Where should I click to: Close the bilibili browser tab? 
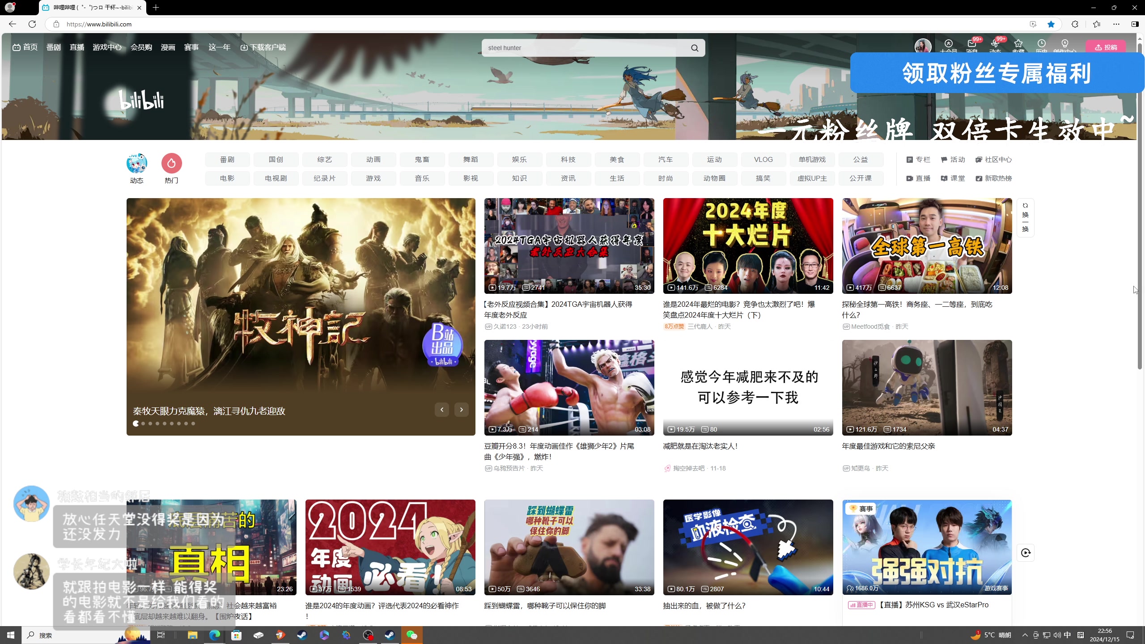139,8
